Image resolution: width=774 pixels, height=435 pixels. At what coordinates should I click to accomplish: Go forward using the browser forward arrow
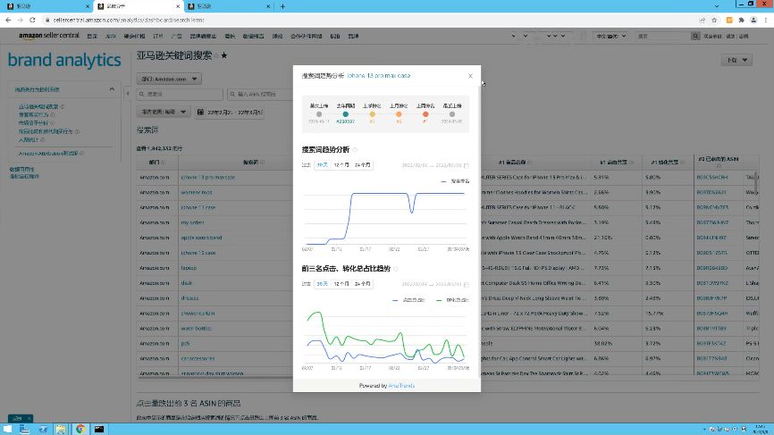21,21
